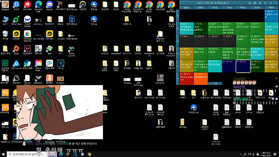This screenshot has width=279, height=157.
Task: Click the calendar widget's cloud sync icon
Action: click(x=255, y=2)
